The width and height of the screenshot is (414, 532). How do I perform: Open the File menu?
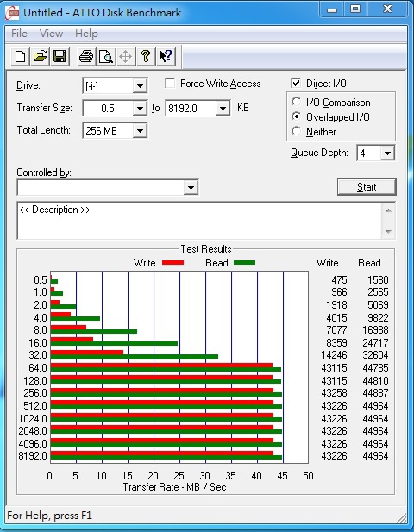(x=19, y=34)
